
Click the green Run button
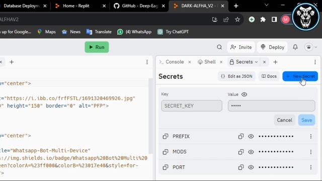(x=97, y=47)
